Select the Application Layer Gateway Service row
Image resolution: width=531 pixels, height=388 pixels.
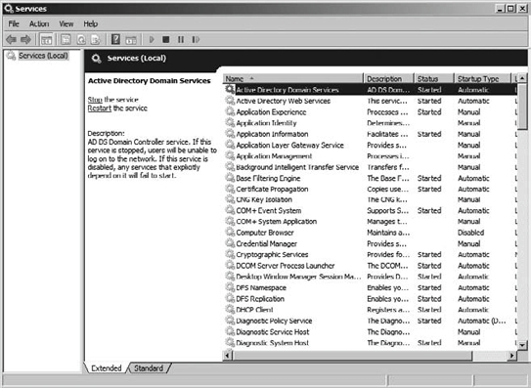370,145
